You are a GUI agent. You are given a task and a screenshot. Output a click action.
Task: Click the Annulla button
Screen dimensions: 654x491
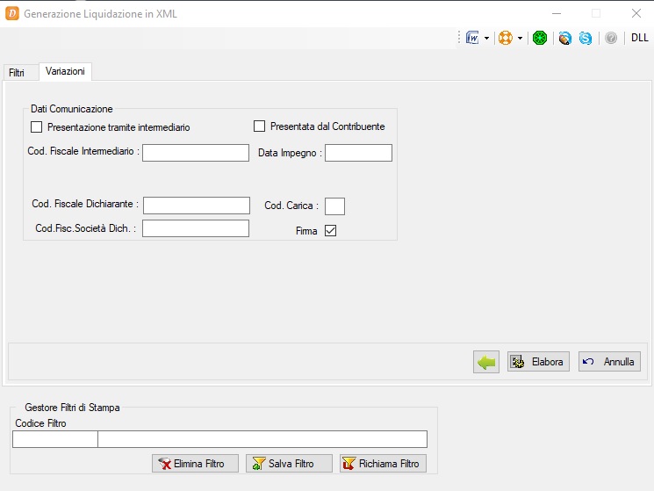tap(609, 362)
